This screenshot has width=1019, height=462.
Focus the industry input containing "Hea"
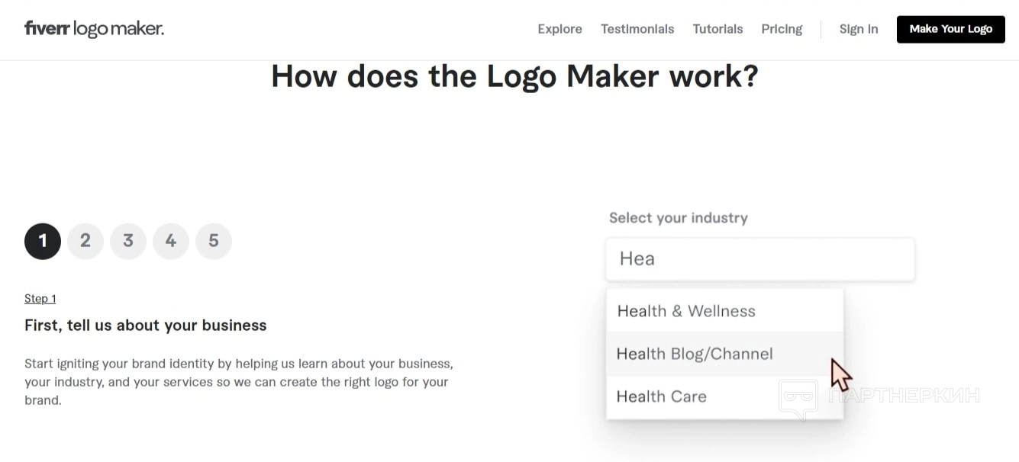pyautogui.click(x=759, y=259)
